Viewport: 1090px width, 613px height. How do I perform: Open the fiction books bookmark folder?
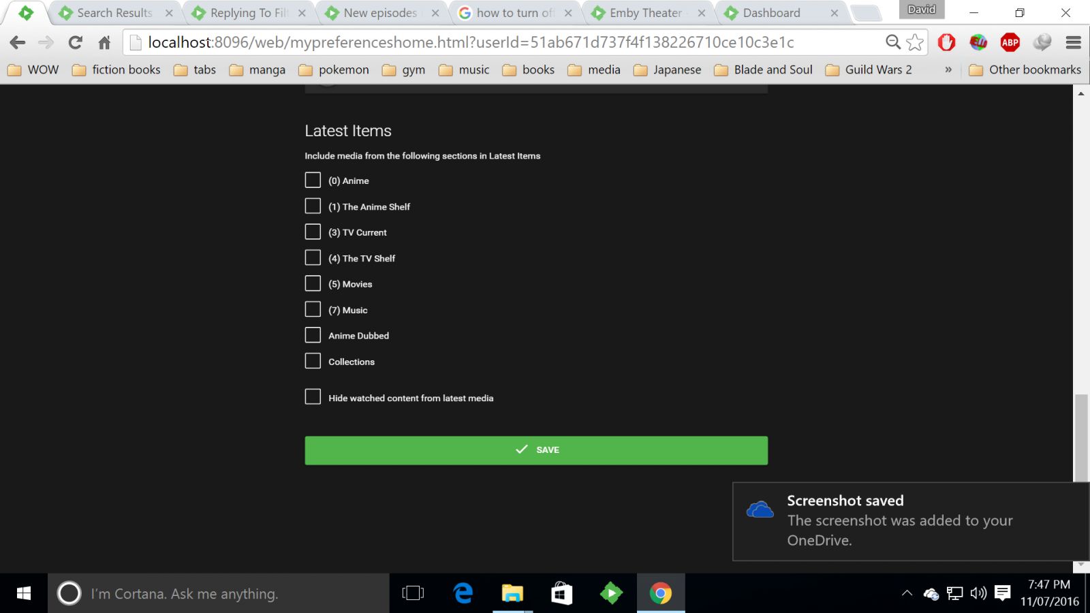116,69
